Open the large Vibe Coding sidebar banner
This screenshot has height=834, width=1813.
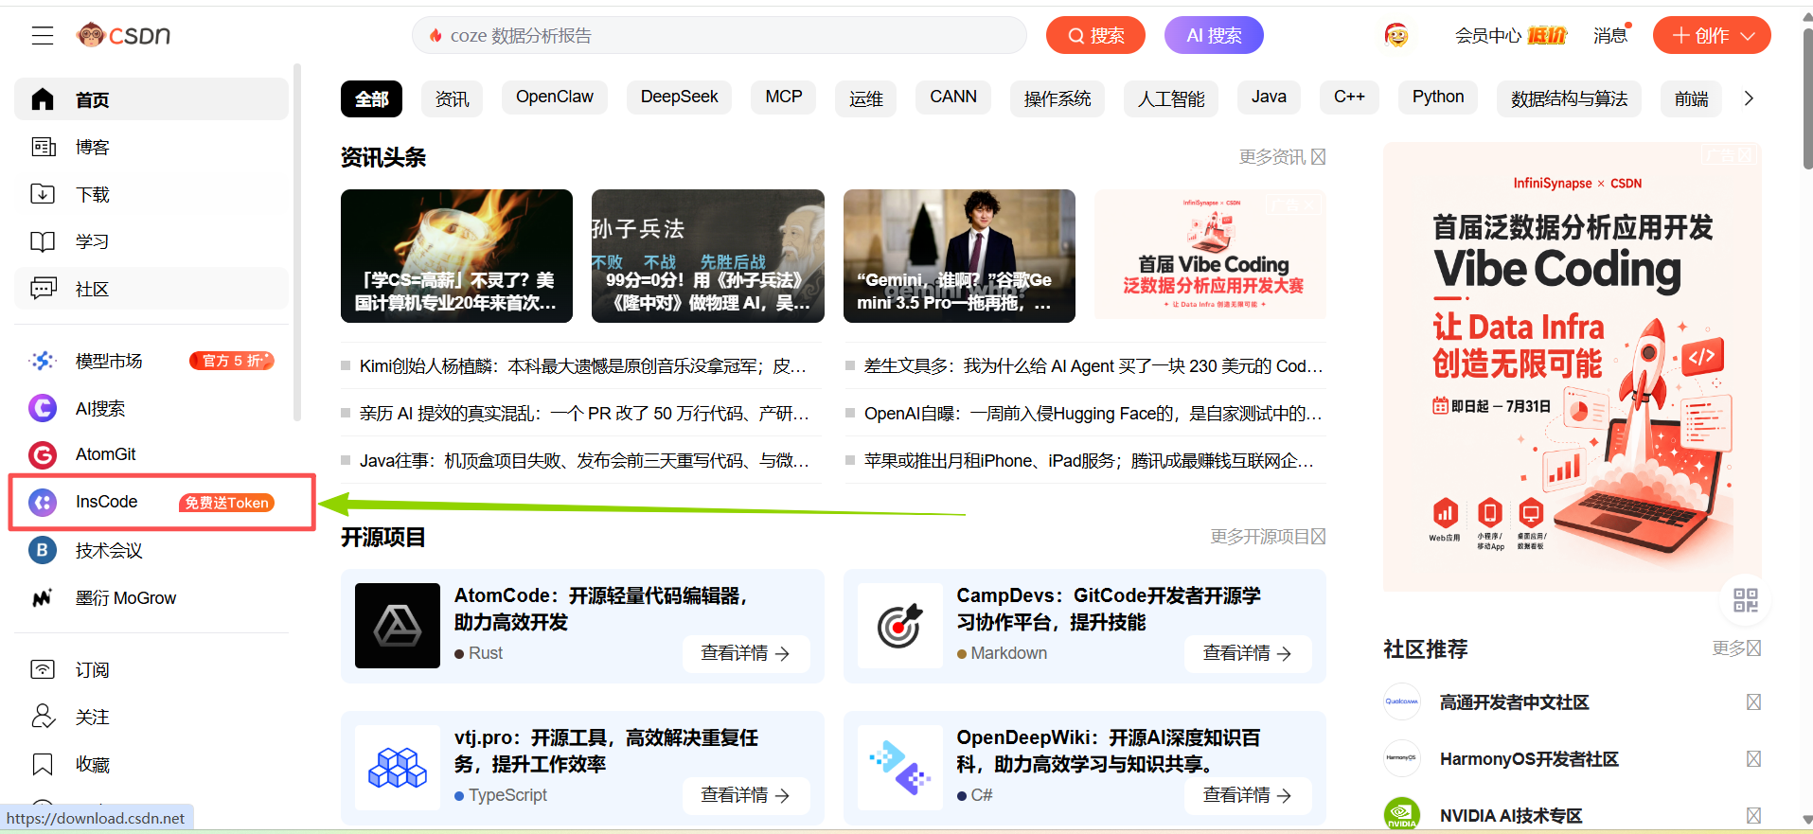1573,367
